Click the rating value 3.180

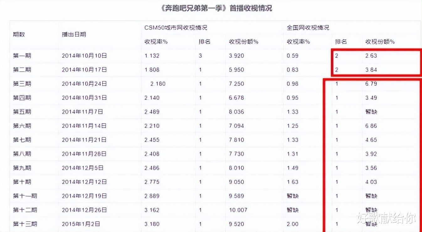click(152, 224)
